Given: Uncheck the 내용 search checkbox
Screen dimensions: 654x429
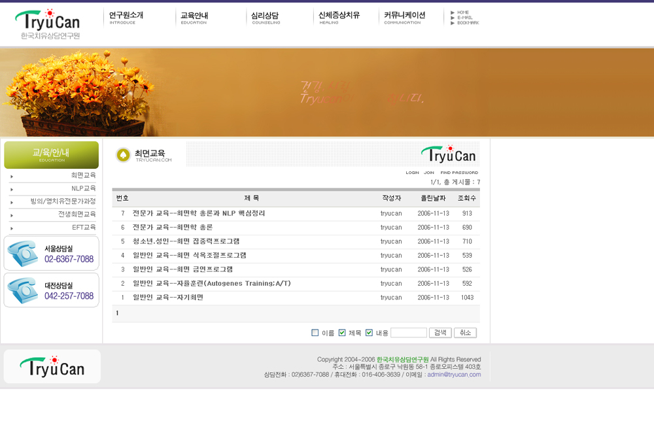Looking at the screenshot, I should coord(369,333).
